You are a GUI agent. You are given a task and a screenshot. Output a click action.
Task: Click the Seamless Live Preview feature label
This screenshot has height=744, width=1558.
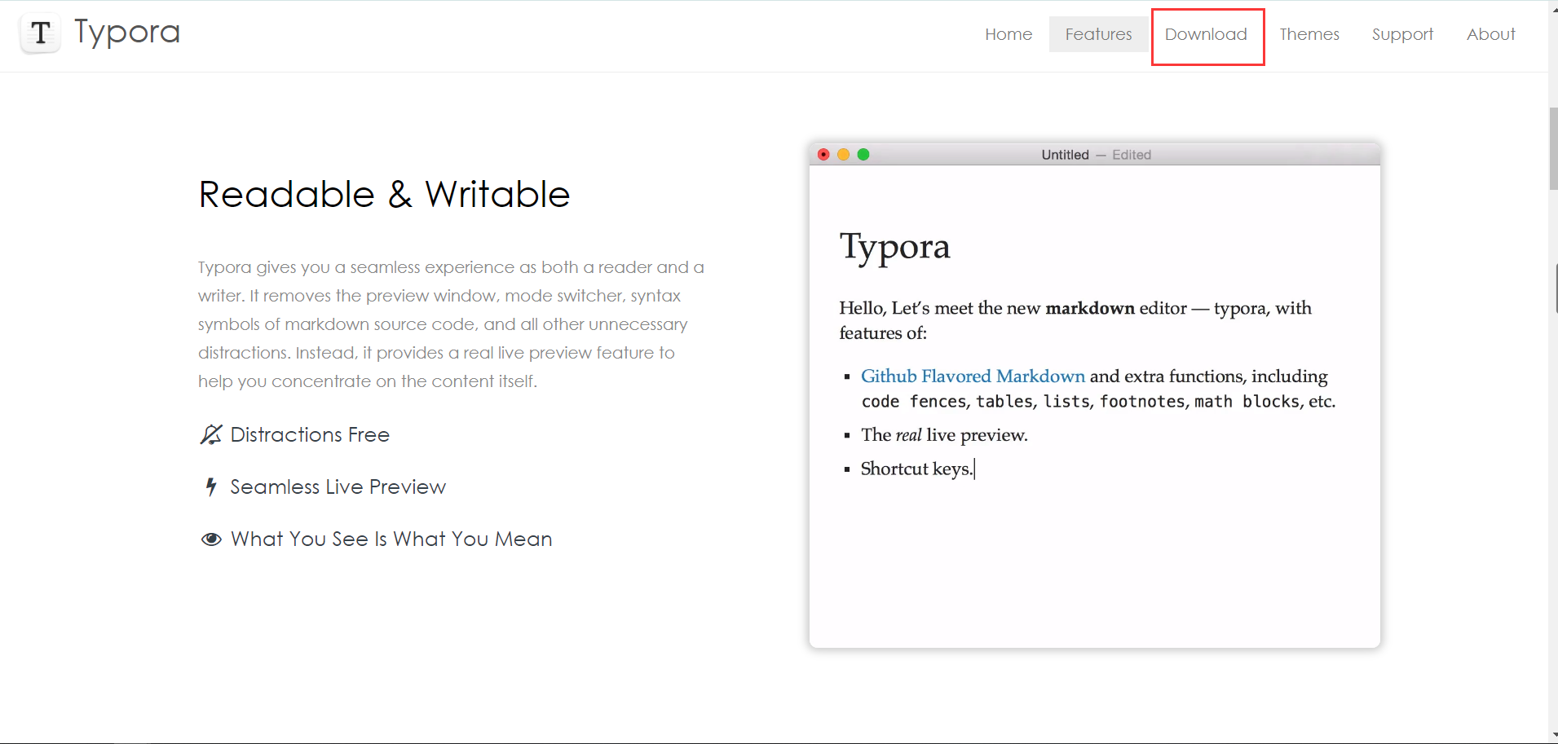[x=338, y=486]
